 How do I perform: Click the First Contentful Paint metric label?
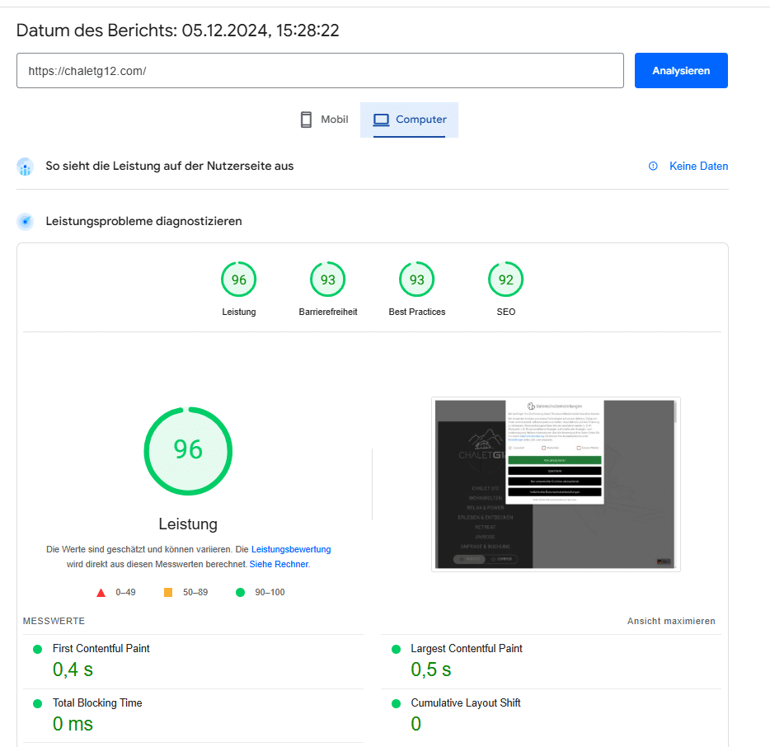click(x=101, y=648)
